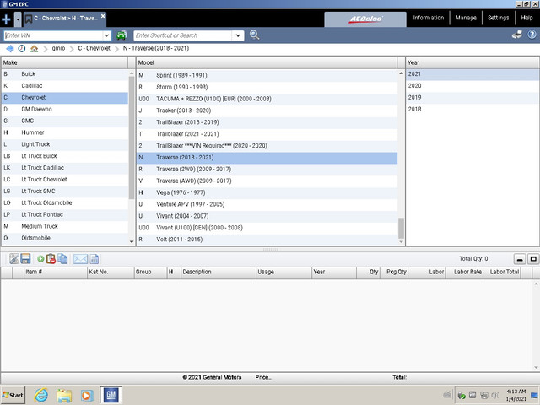Select Tracker (2013 - 2020) model
Image resolution: width=540 pixels, height=405 pixels.
click(x=267, y=111)
